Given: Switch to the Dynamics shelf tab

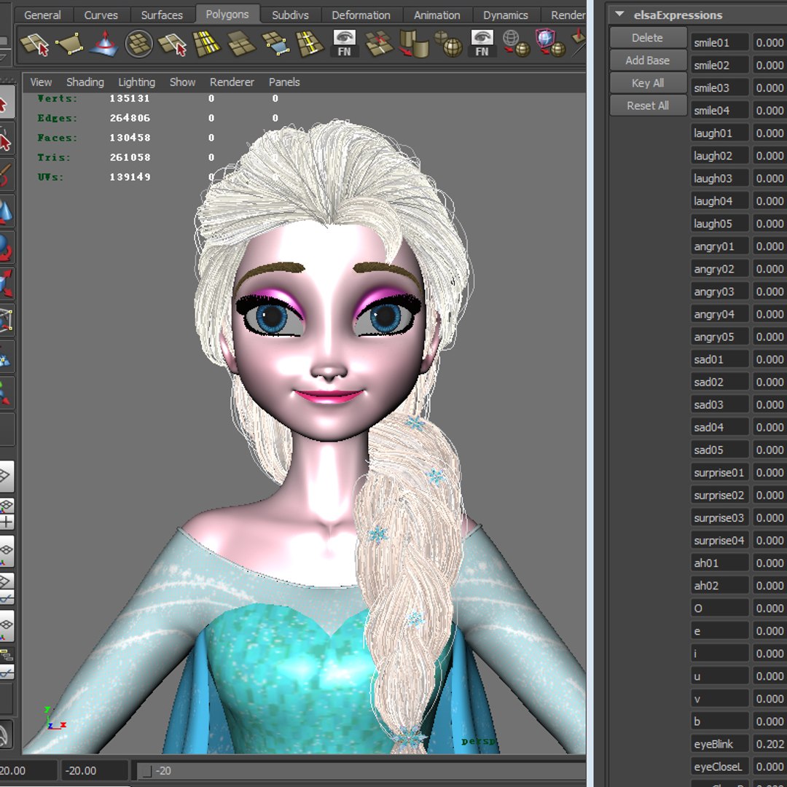Looking at the screenshot, I should (x=506, y=15).
